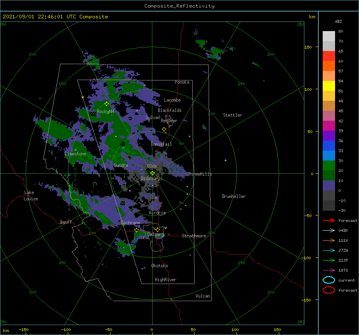This screenshot has height=335, width=359.
Task: Click the orange 111V arrow legend icon
Action: [329, 240]
